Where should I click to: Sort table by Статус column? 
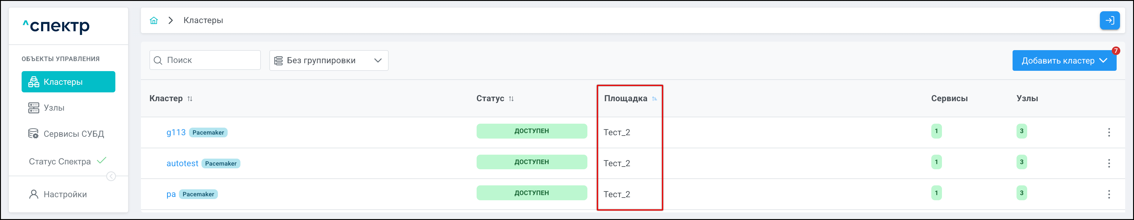(511, 99)
